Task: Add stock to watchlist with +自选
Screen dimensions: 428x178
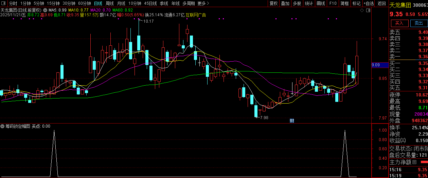Action: 369,3
